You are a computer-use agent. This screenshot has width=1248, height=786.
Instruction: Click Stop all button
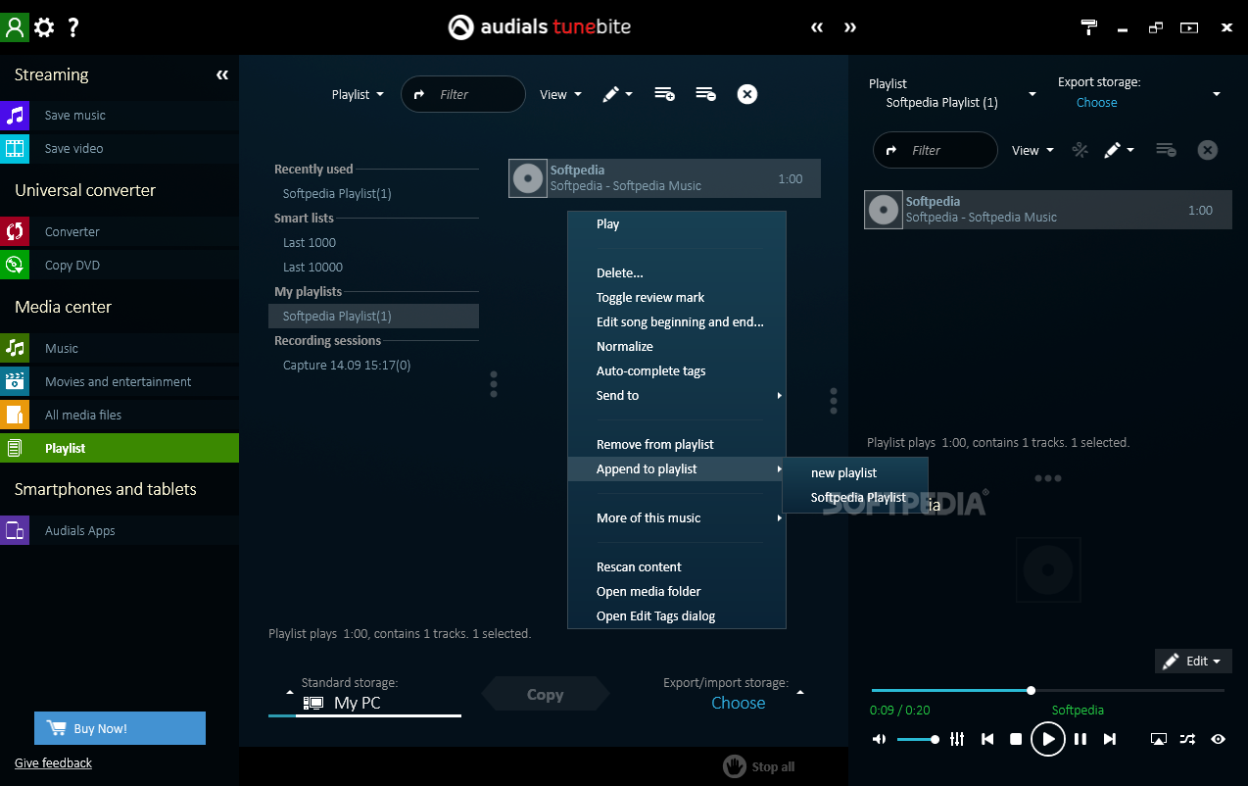[x=759, y=766]
